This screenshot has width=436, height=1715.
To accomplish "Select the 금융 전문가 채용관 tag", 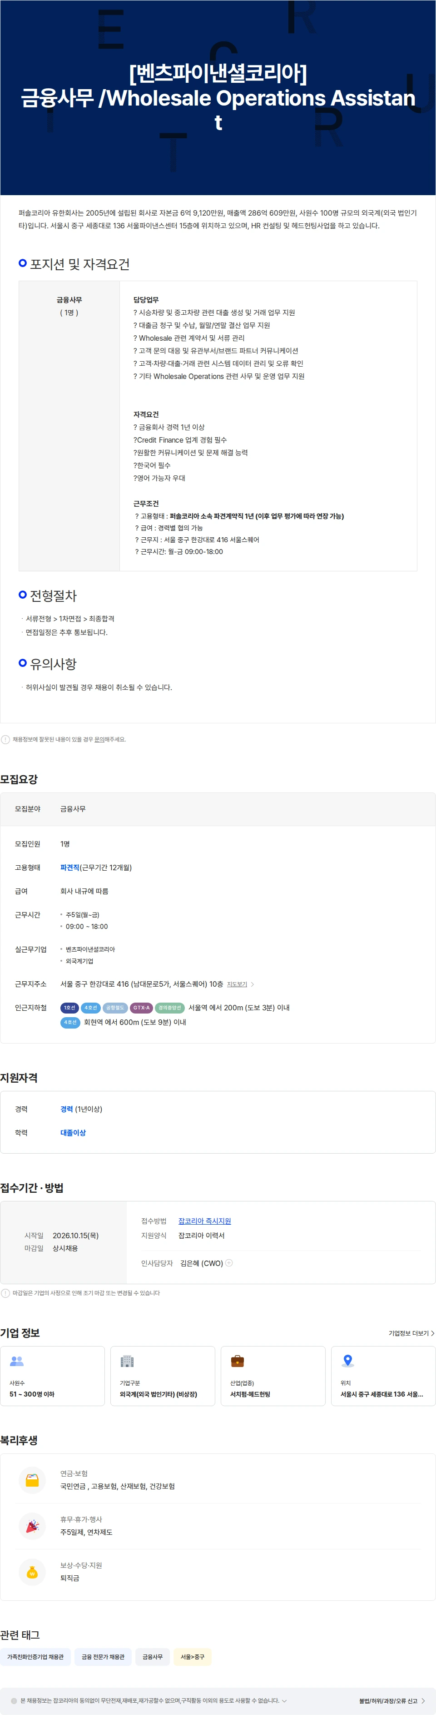I will [103, 1656].
